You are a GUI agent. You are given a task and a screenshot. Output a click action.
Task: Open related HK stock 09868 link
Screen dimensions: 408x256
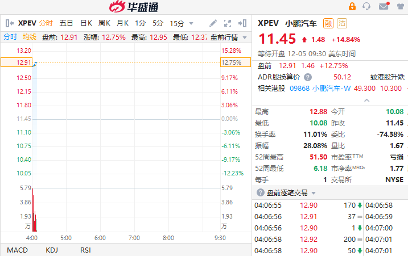(x=299, y=89)
